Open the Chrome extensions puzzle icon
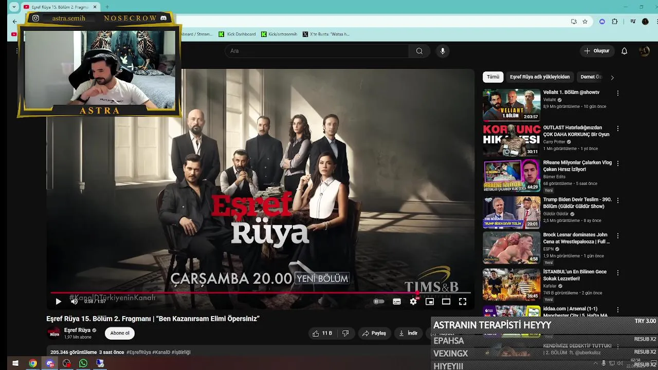 (614, 22)
